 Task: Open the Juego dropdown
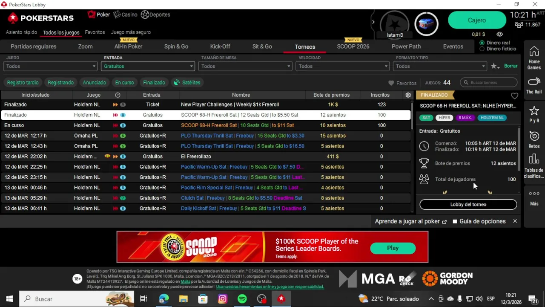pos(50,66)
